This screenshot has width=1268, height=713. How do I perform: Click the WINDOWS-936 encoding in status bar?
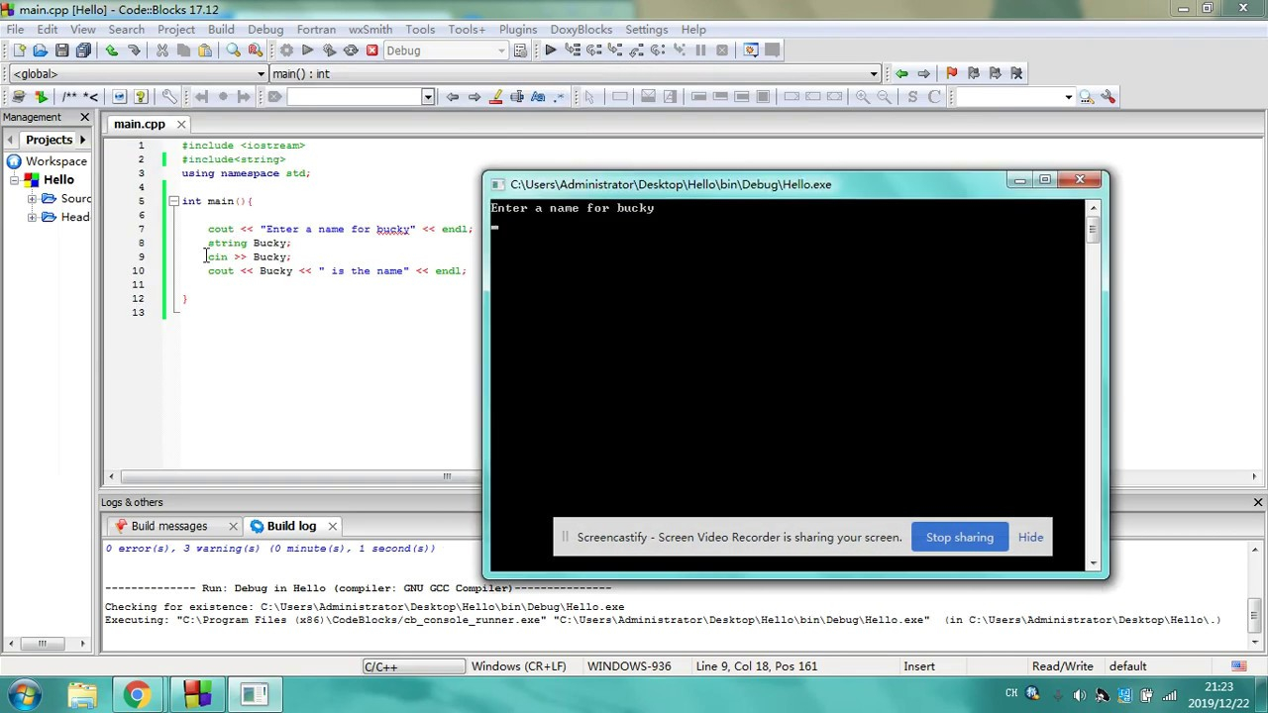628,666
